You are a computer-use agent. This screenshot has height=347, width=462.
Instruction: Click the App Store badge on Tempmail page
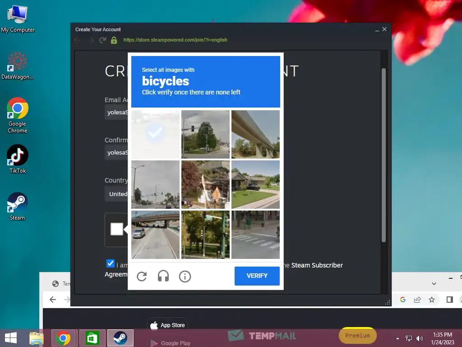pos(168,325)
